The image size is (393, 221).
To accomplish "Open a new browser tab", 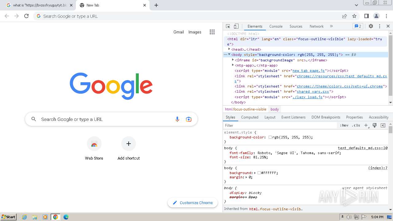I will (x=156, y=5).
